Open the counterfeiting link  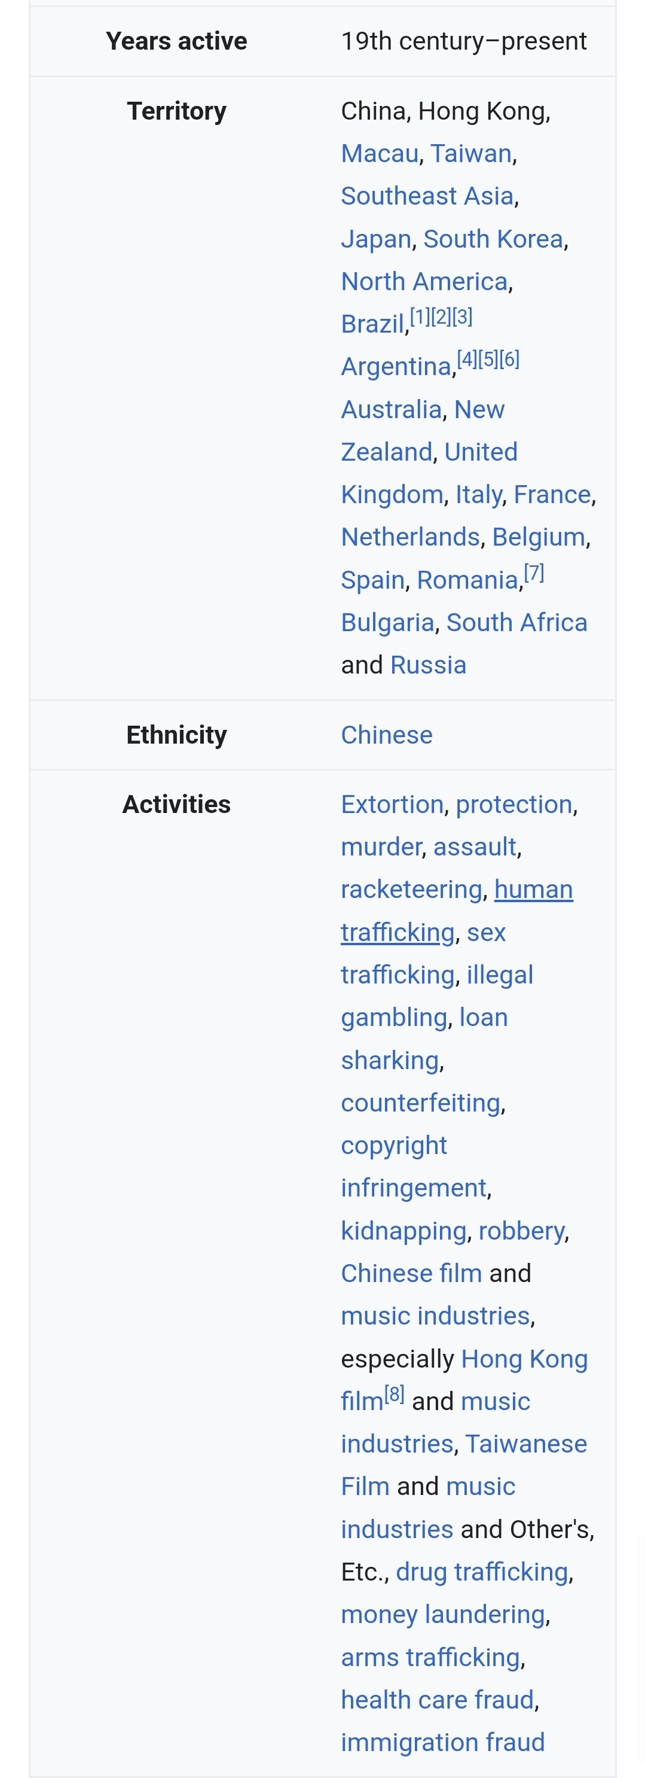click(x=420, y=1104)
